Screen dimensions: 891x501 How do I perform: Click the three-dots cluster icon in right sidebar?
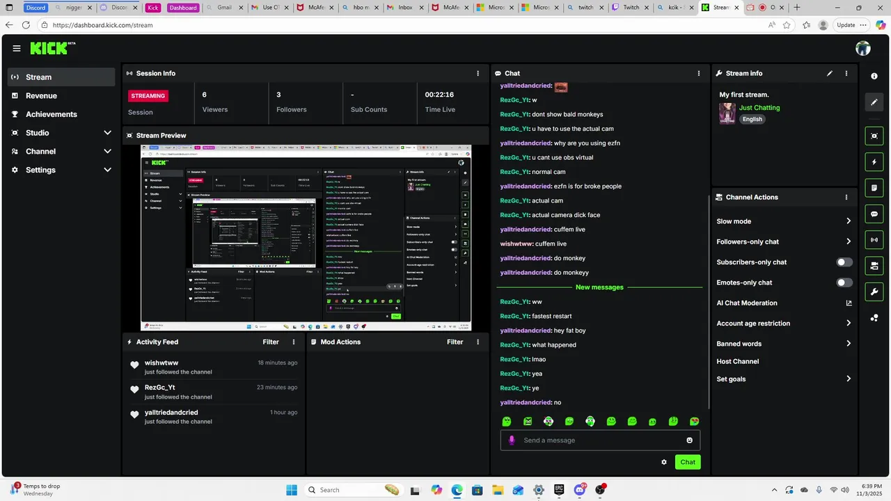[x=874, y=318]
